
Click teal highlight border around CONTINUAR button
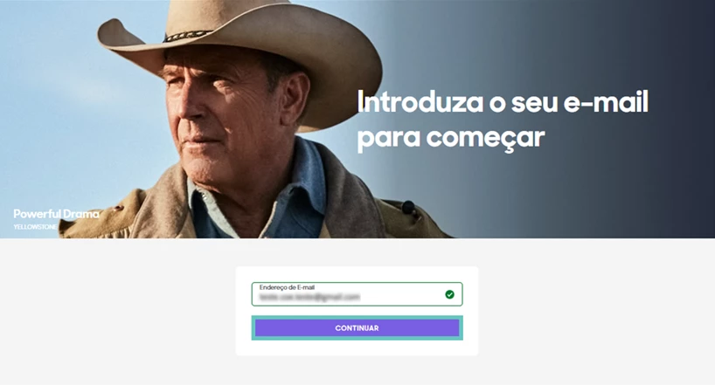[357, 317]
